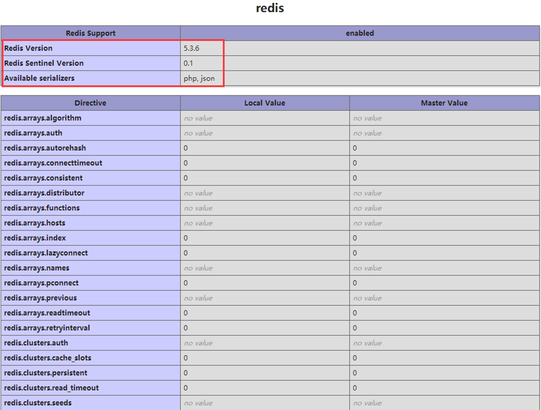
Task: Click master value 0 of redis.arrays.lazyconnect
Action: coord(354,253)
